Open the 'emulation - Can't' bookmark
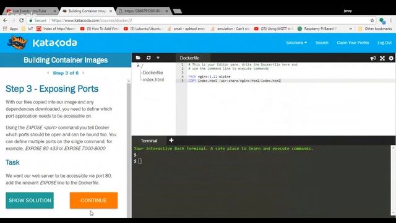 [x=230, y=28]
